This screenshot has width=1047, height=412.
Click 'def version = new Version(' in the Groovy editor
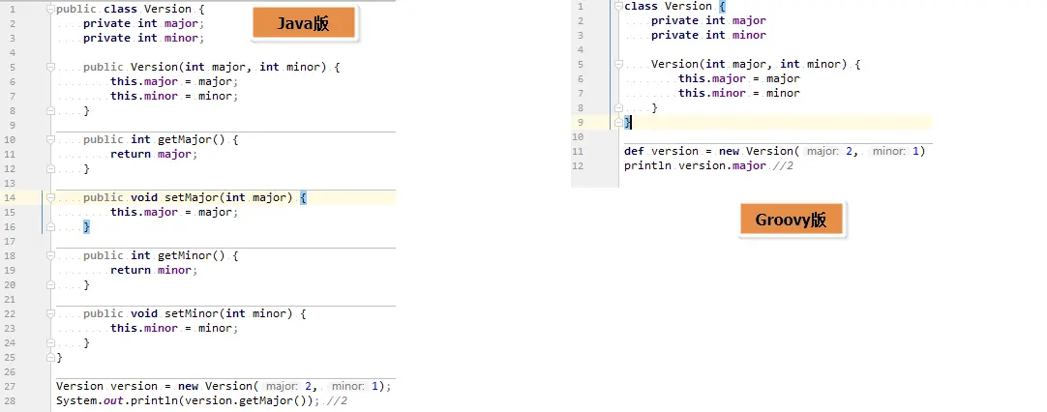[x=712, y=152]
